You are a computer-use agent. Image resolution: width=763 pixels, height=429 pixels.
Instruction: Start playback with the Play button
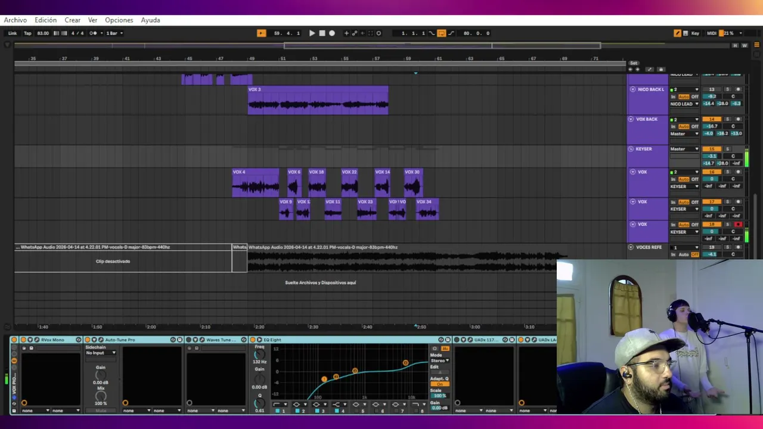pyautogui.click(x=312, y=33)
